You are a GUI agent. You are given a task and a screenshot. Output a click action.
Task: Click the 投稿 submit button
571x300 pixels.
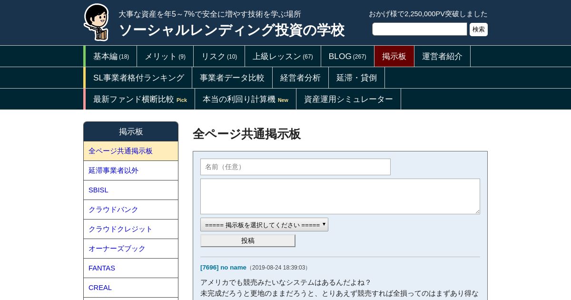click(248, 240)
